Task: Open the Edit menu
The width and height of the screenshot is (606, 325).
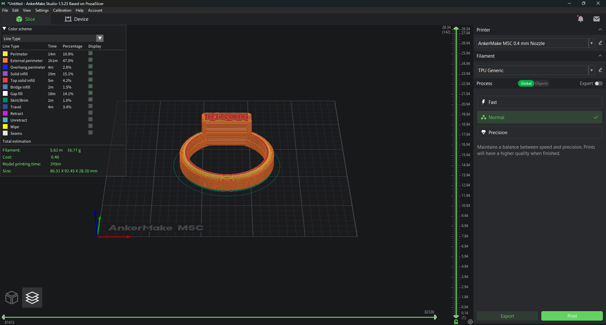Action: [x=15, y=10]
